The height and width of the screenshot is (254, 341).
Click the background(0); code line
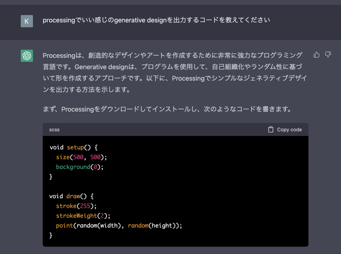pyautogui.click(x=80, y=167)
